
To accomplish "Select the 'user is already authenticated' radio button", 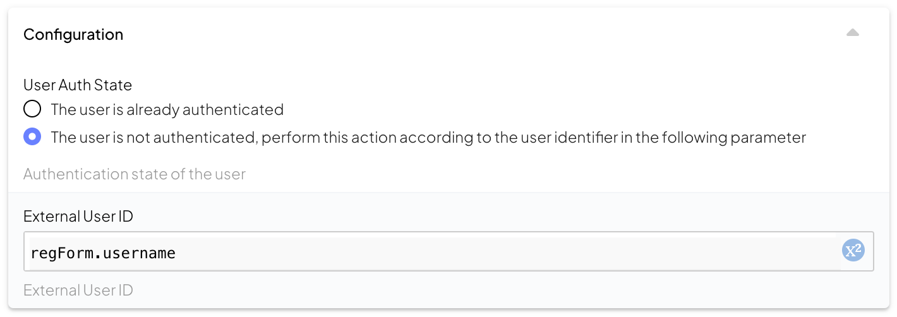I will (32, 109).
